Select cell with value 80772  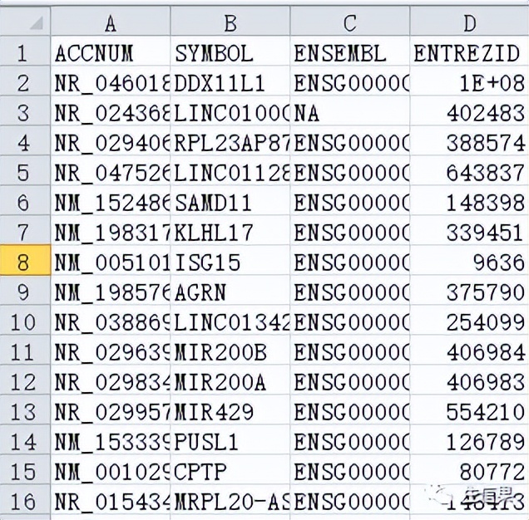pyautogui.click(x=470, y=470)
